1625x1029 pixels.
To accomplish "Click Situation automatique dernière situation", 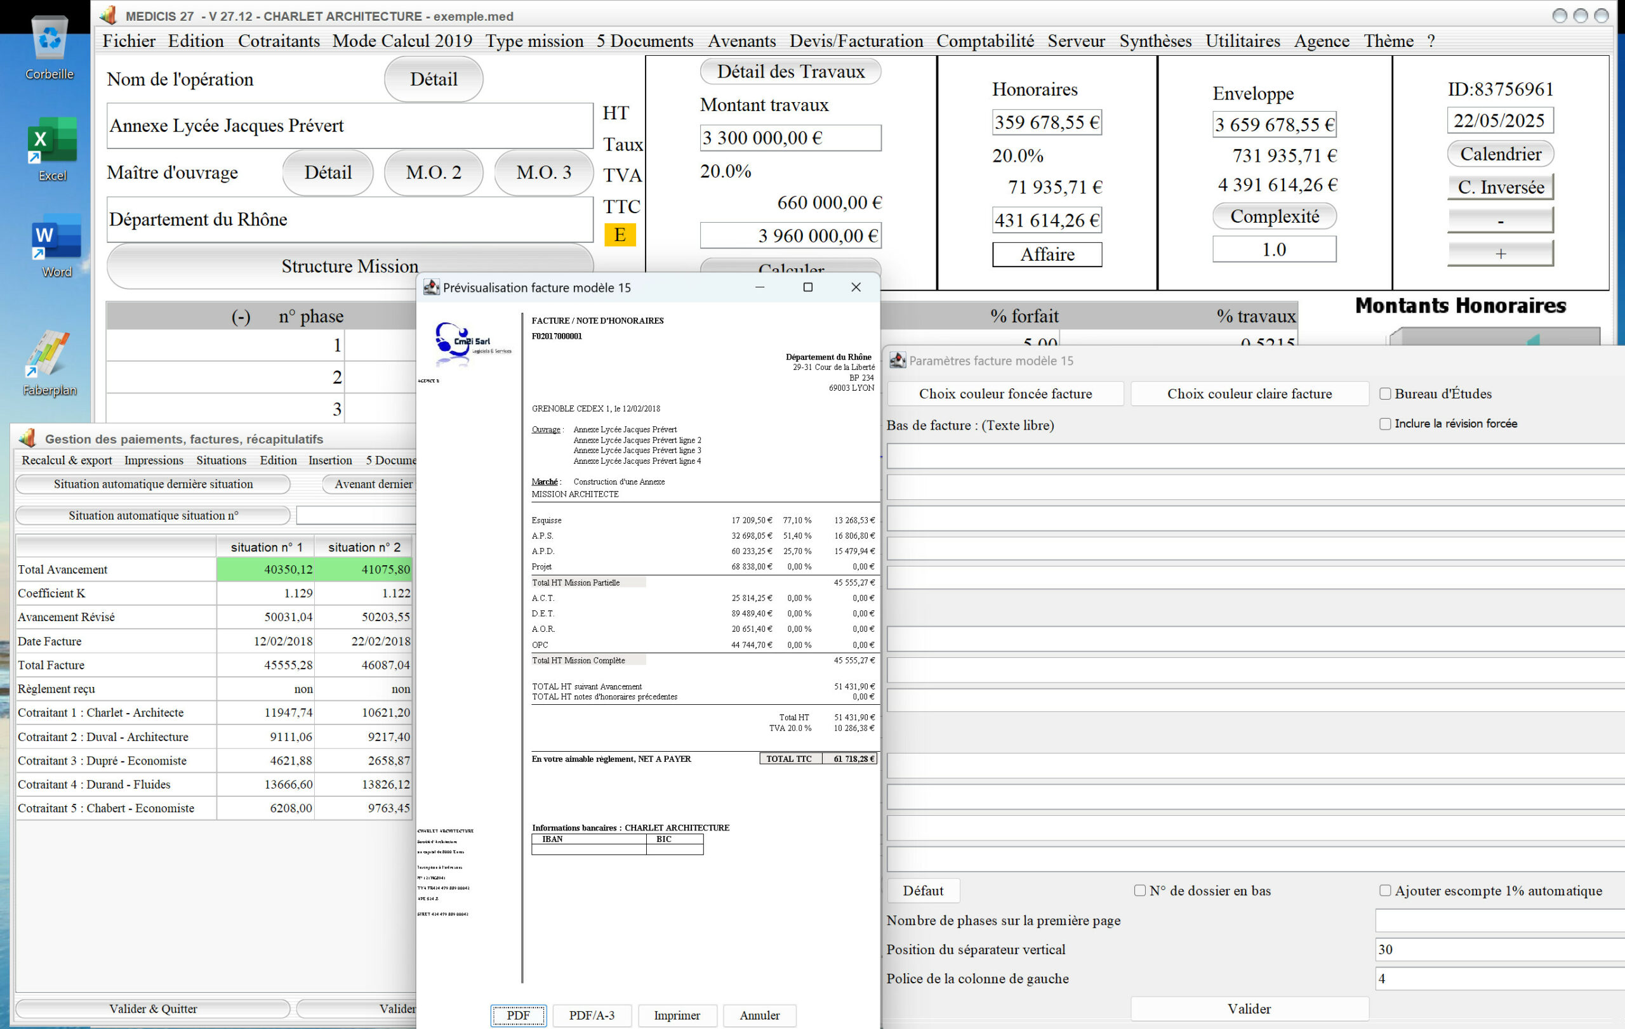I will pos(152,484).
